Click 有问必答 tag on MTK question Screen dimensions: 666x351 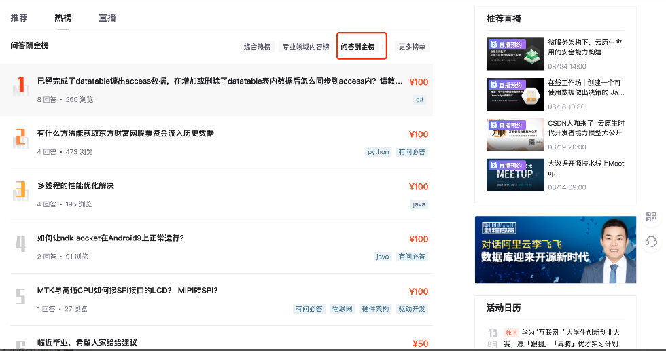(x=309, y=309)
